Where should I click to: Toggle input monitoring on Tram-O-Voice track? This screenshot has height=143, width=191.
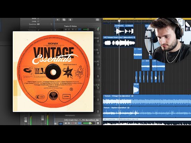click(x=76, y=29)
